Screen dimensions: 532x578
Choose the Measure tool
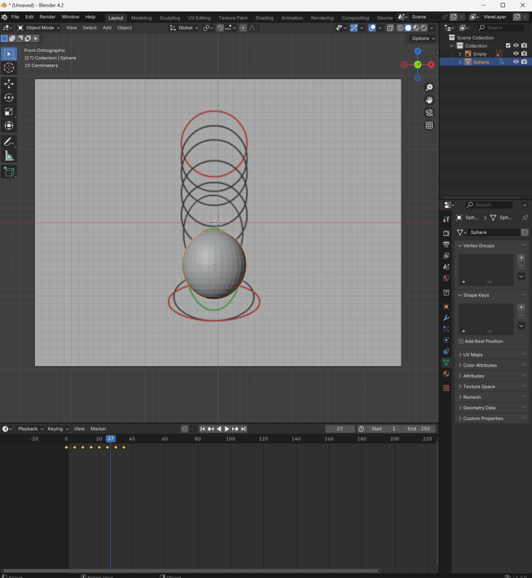click(9, 156)
